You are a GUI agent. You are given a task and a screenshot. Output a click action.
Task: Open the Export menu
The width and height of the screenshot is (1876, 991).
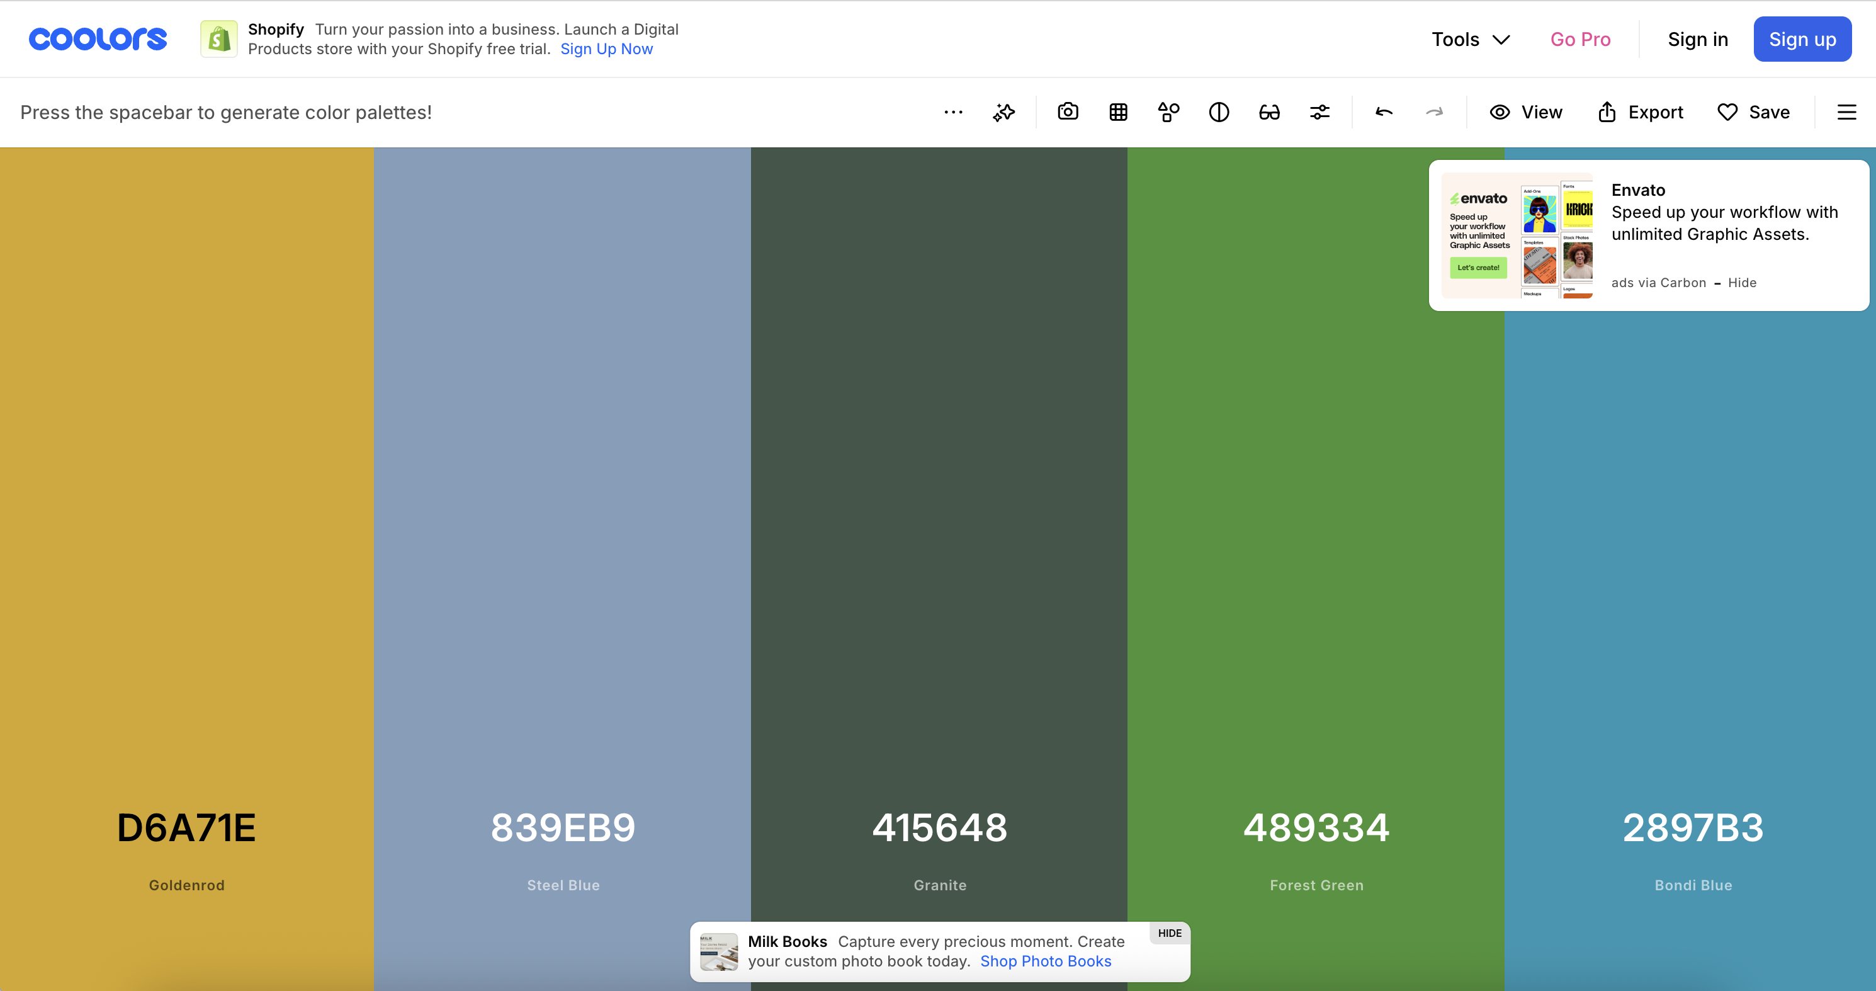[x=1640, y=112]
